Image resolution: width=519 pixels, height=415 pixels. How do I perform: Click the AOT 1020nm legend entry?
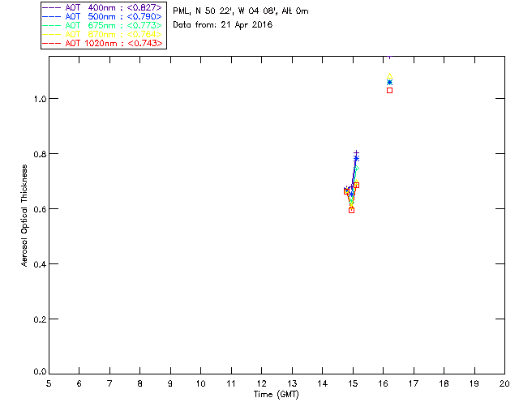pyautogui.click(x=102, y=43)
